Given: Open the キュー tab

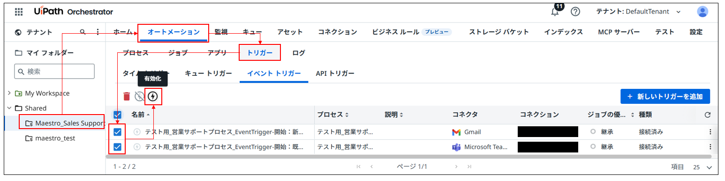Looking at the screenshot, I should [252, 32].
